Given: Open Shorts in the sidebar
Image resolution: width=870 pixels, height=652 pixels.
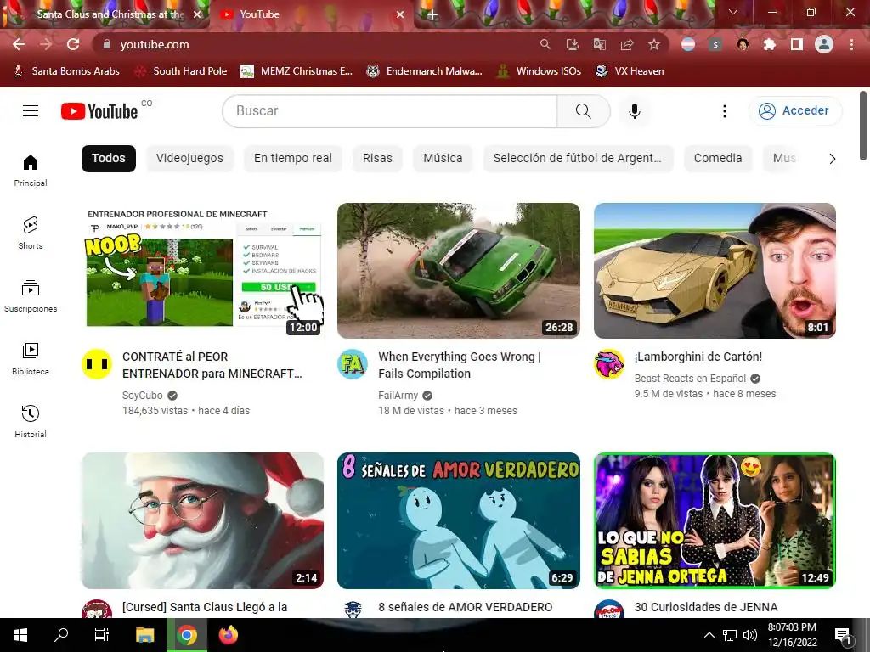Looking at the screenshot, I should 31,233.
